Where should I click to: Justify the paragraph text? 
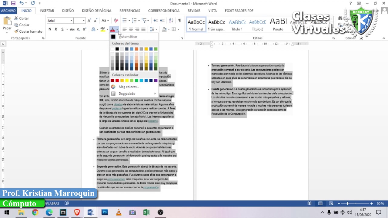coord(143,29)
